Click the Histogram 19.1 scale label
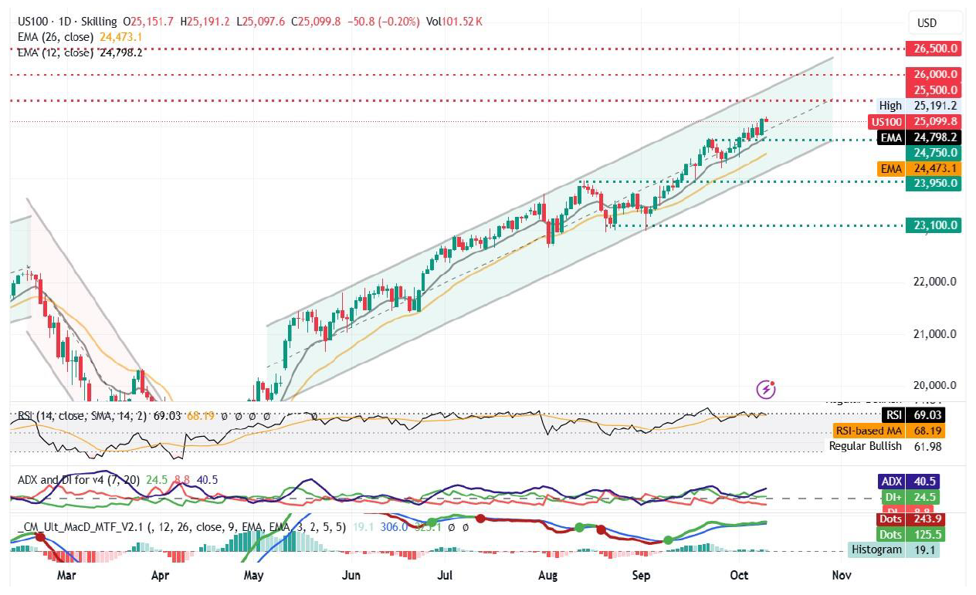Screen dimensions: 976x595 click(x=893, y=549)
